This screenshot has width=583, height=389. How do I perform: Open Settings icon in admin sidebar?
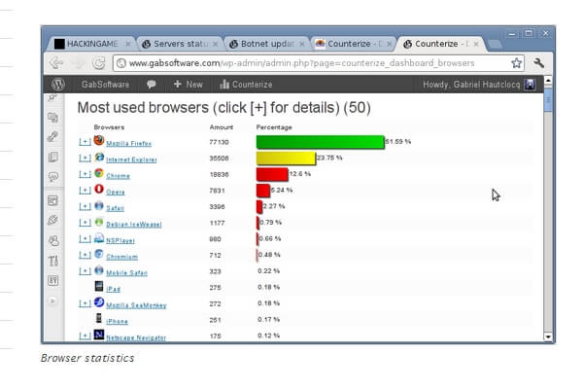[53, 281]
